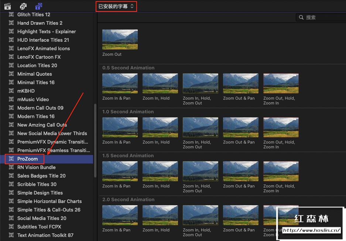Select Subtitles Tool FCPX category

pos(47,227)
